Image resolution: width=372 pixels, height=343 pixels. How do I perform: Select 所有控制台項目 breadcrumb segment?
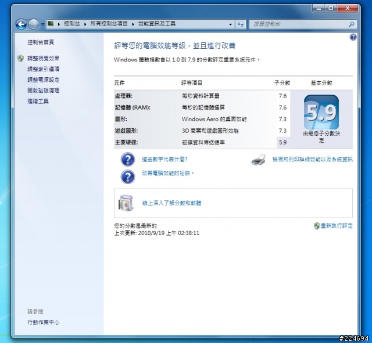click(x=109, y=24)
